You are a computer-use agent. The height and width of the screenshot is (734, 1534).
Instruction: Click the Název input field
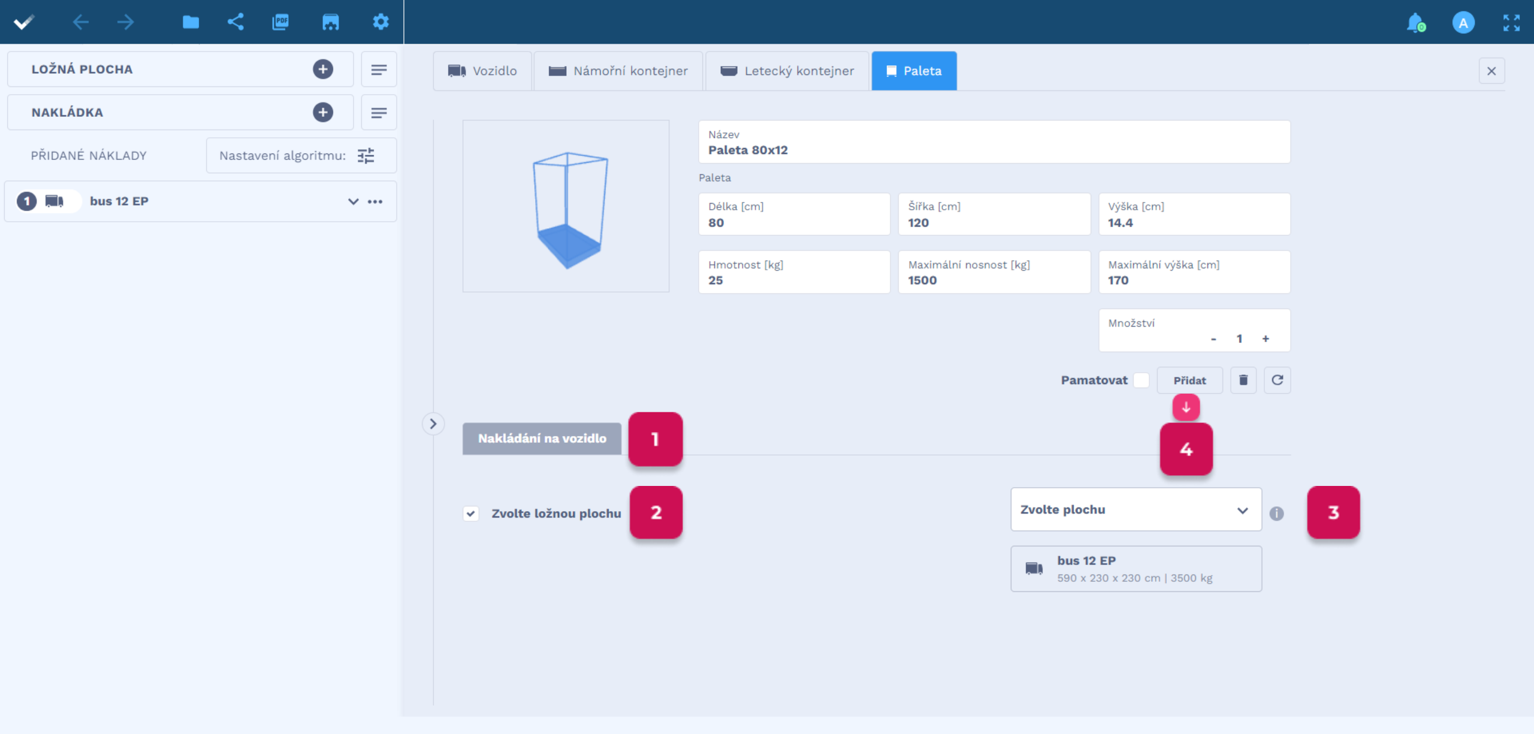(994, 143)
